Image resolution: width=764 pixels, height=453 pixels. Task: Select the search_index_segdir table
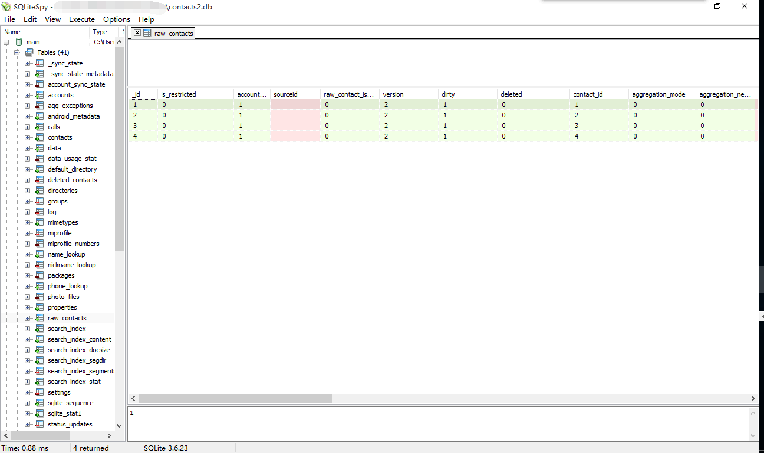(x=77, y=360)
